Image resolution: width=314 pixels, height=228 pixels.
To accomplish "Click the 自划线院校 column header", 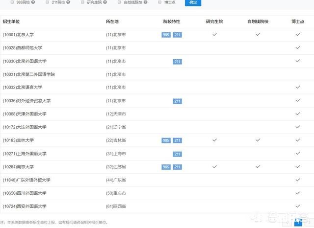I will 258,22.
